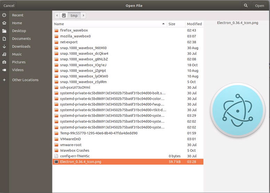Image resolution: width=270 pixels, height=193 pixels.
Task: Select snap.1000_wavebox_z5yIRm folder
Action: pos(128,82)
